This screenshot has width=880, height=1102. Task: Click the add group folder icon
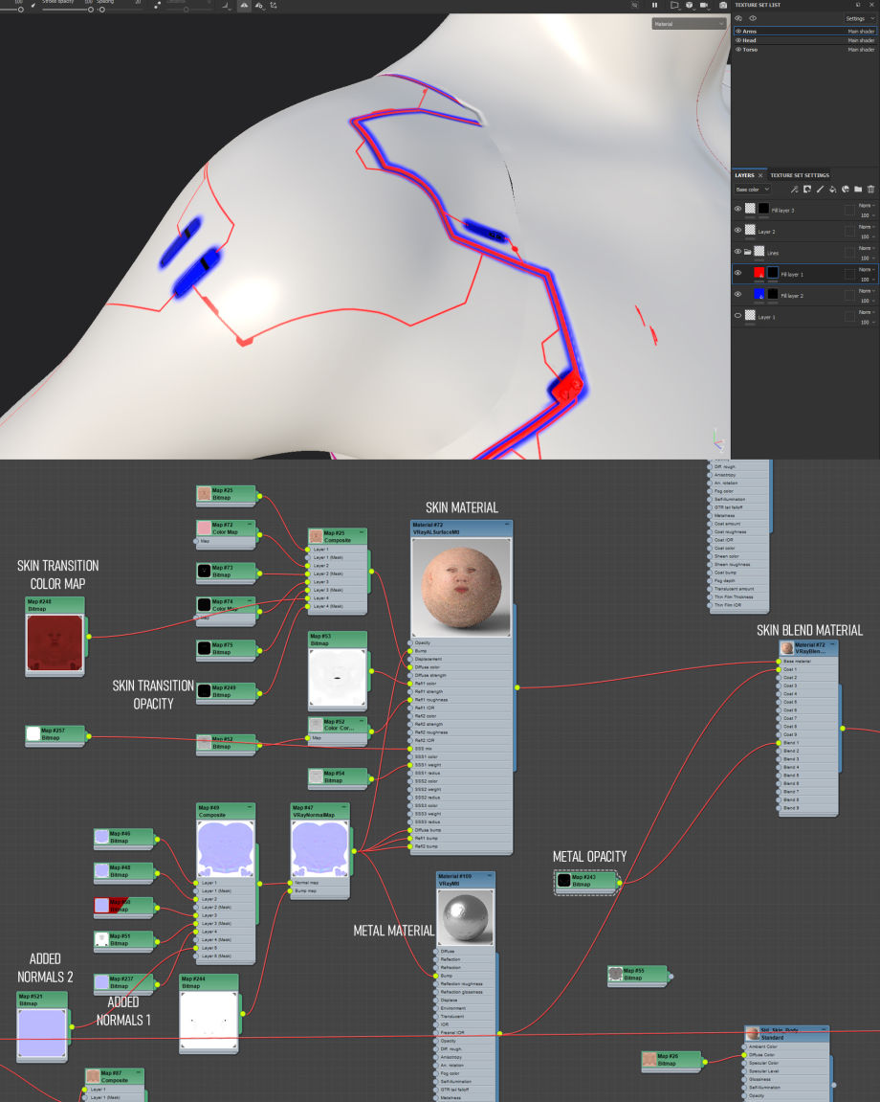(858, 189)
